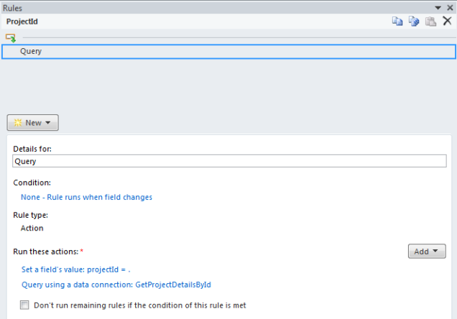Open the "Query using a data connection" action
457x319 pixels.
point(116,285)
